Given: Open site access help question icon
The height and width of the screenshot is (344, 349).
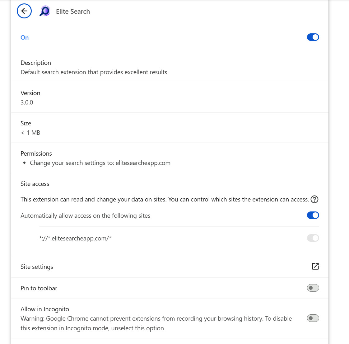Looking at the screenshot, I should pos(314,199).
